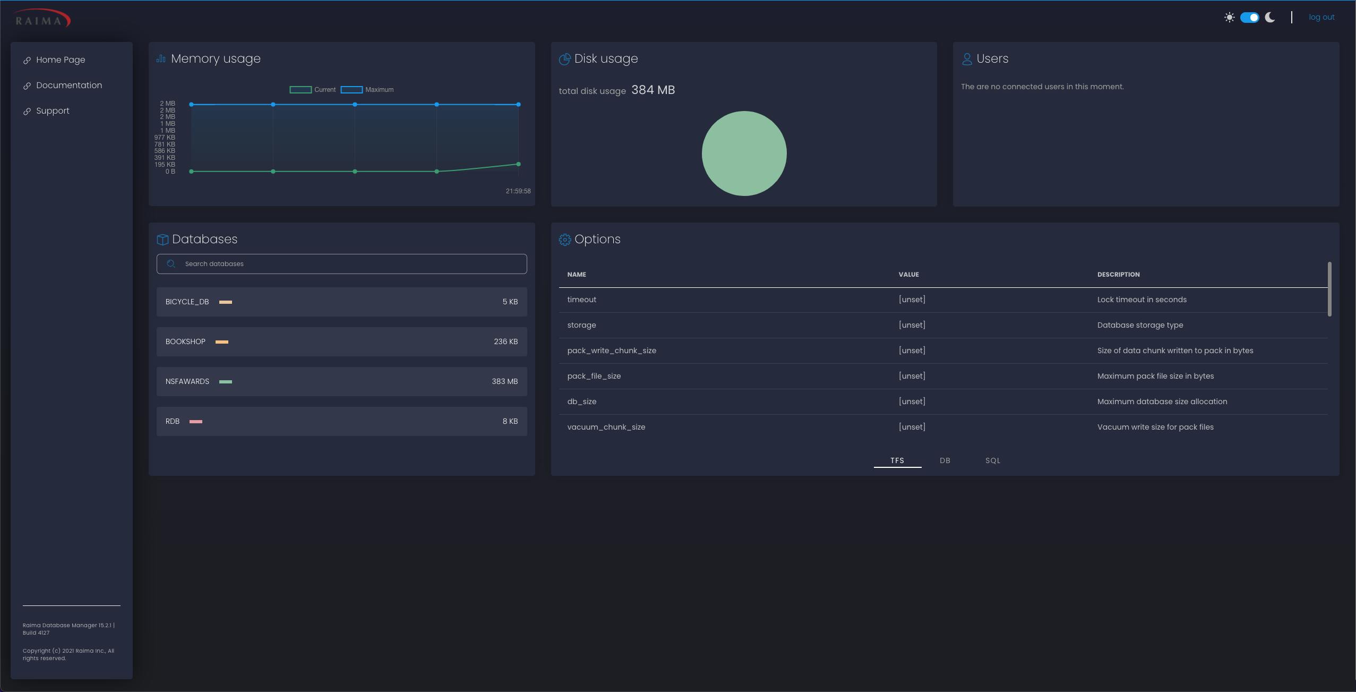1356x692 pixels.
Task: Click the Raima logo
Action: pos(42,19)
